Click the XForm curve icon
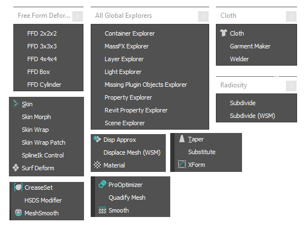 (x=182, y=164)
